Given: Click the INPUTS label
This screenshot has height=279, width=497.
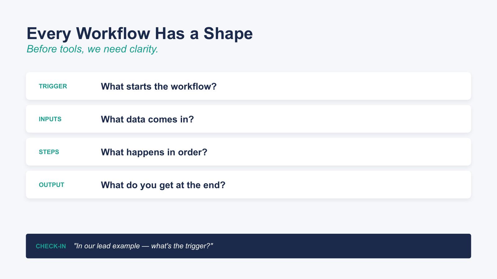Looking at the screenshot, I should pyautogui.click(x=50, y=119).
